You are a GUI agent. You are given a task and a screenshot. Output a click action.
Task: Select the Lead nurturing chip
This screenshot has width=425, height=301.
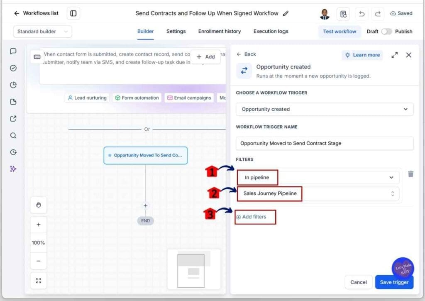pyautogui.click(x=87, y=98)
